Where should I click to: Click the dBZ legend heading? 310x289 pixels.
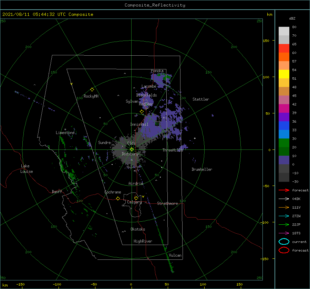click(x=292, y=18)
